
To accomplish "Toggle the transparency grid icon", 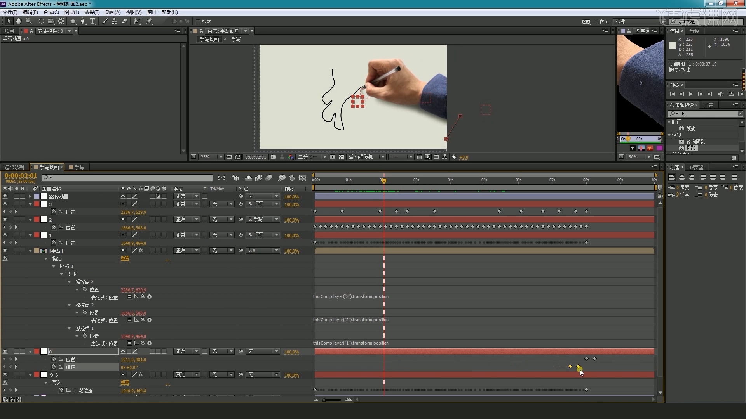I will point(341,157).
